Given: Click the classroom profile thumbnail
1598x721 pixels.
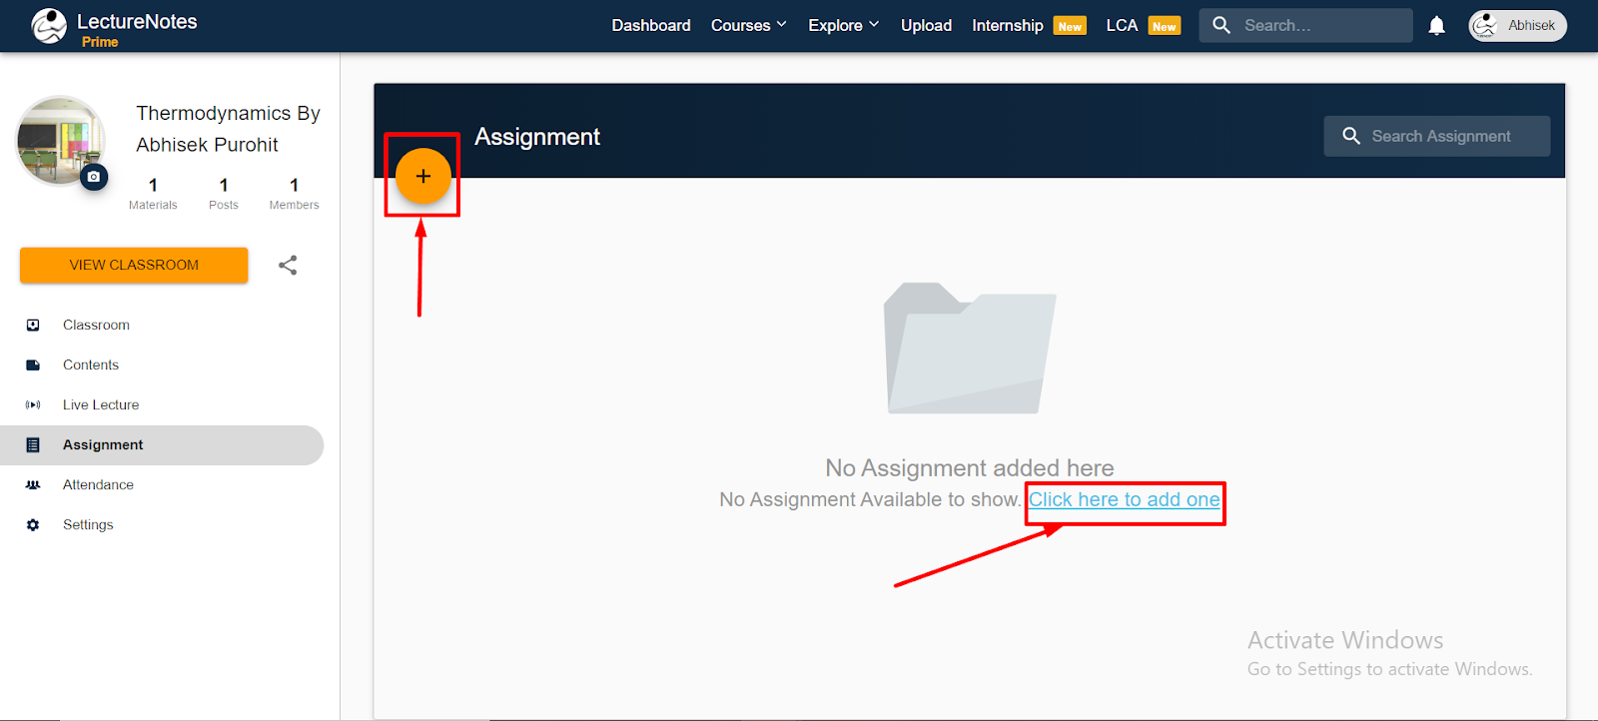Looking at the screenshot, I should point(61,140).
